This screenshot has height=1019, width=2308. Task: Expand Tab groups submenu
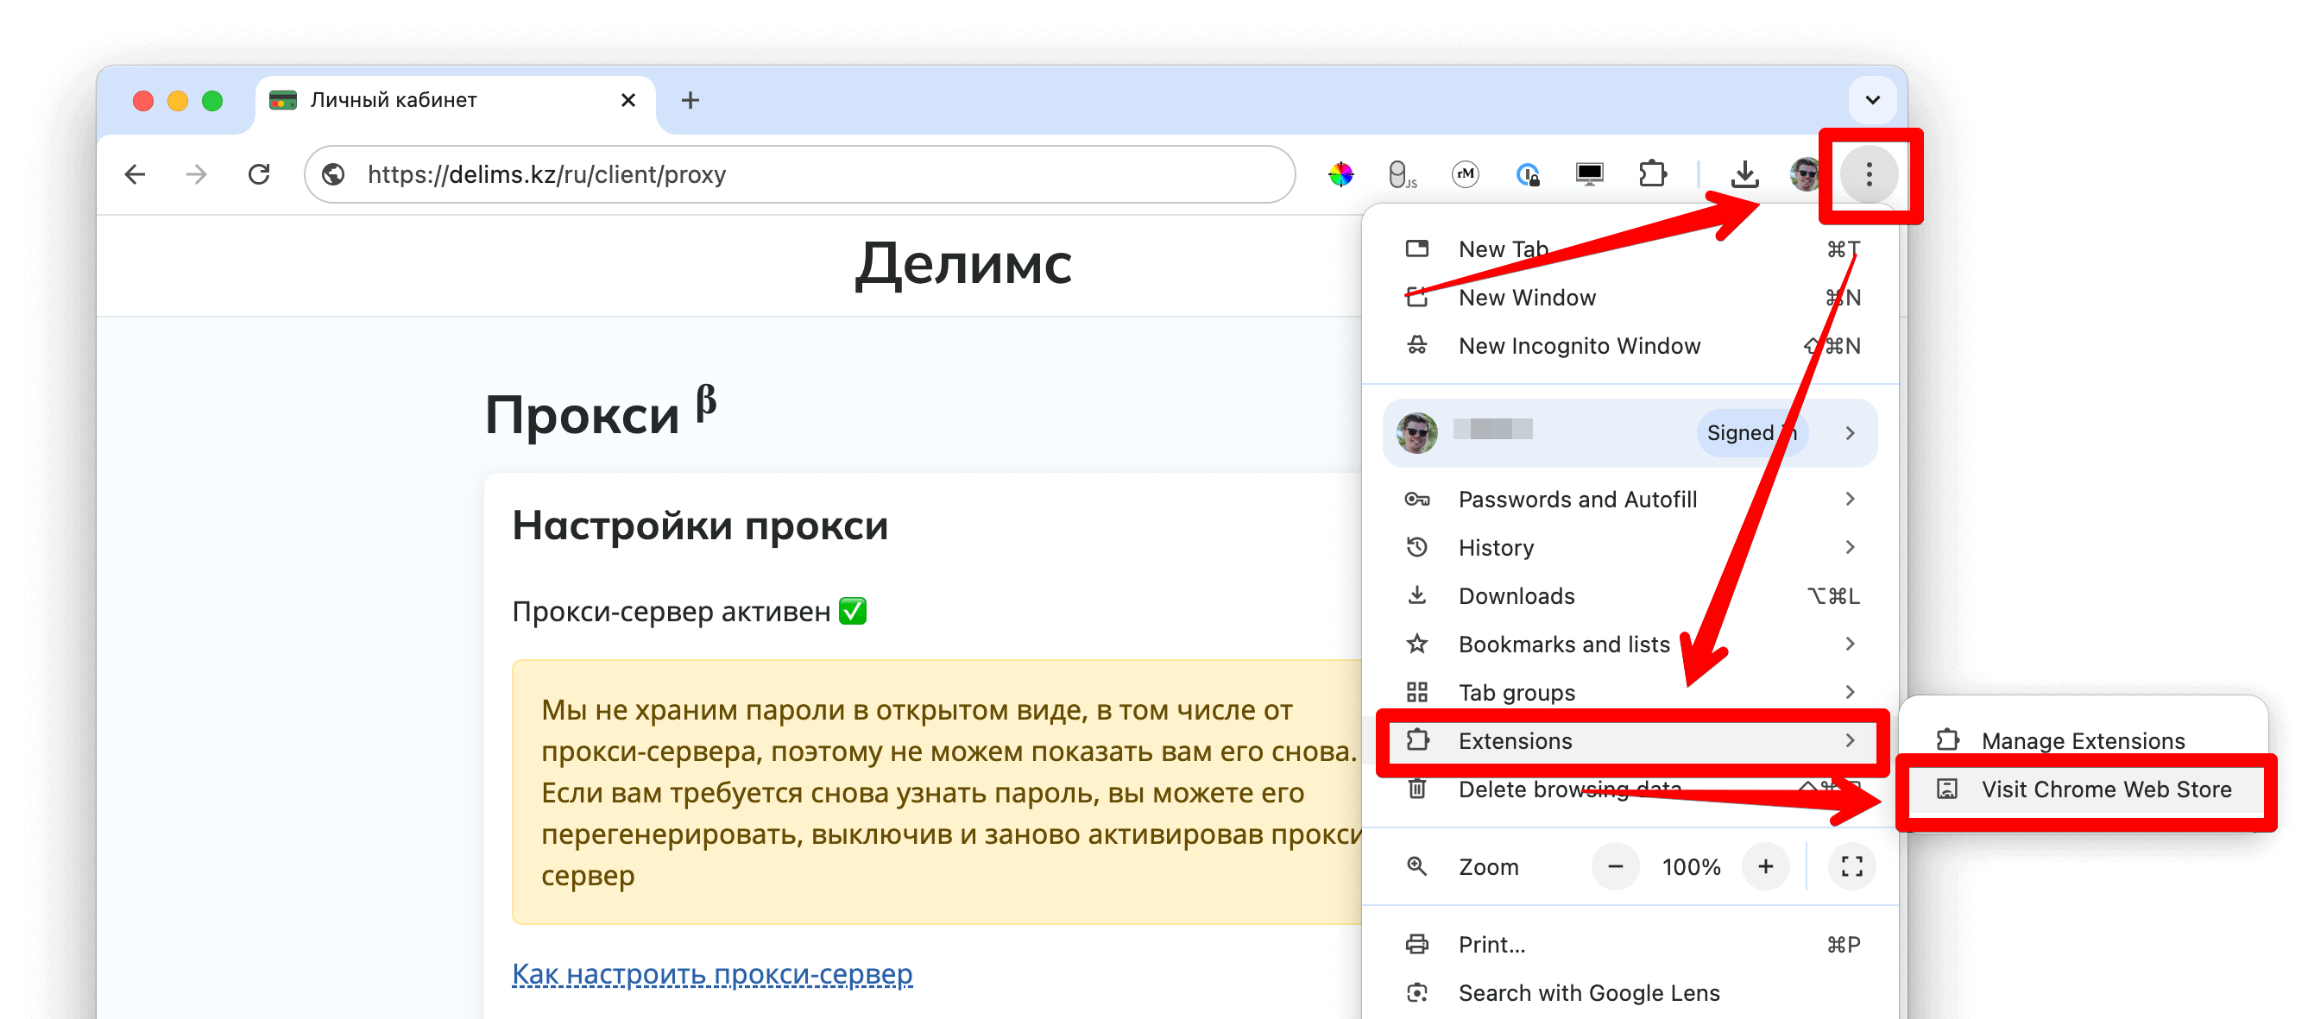(x=1630, y=692)
